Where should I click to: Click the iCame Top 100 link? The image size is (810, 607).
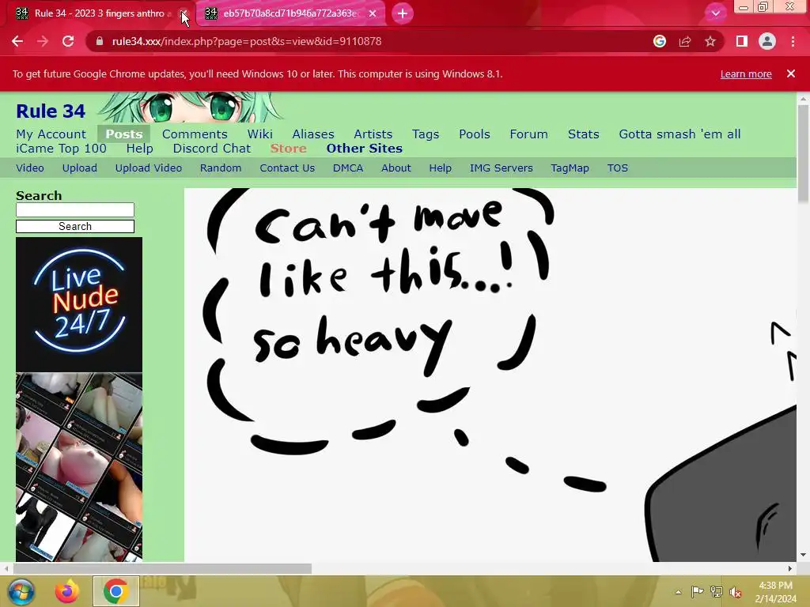(61, 149)
